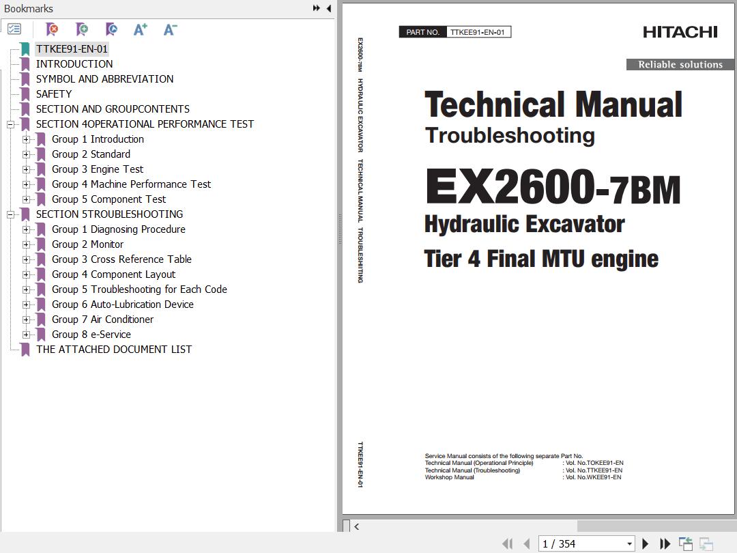This screenshot has width=737, height=553.
Task: Decrease bookmark text size (A-)
Action: (170, 29)
